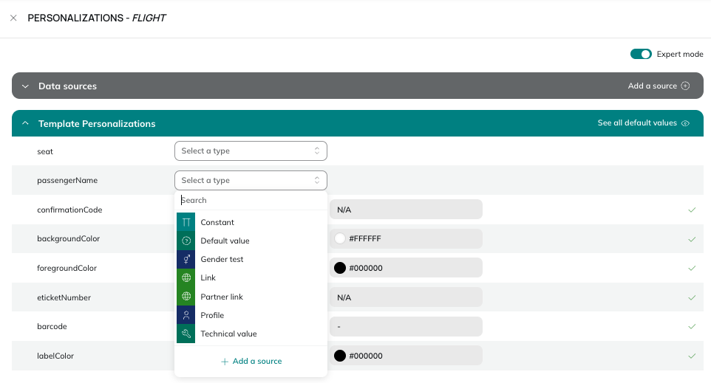Click the #FFFFFF backgroundColor value text
This screenshot has width=711, height=383.
coord(365,238)
